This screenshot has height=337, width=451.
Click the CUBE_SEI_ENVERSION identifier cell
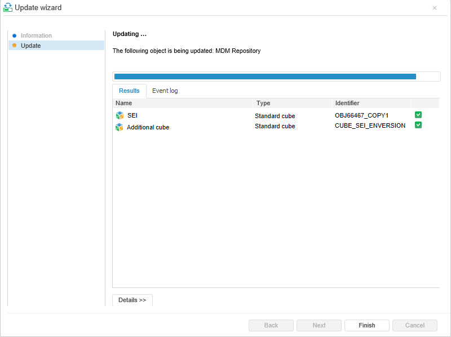click(x=370, y=125)
